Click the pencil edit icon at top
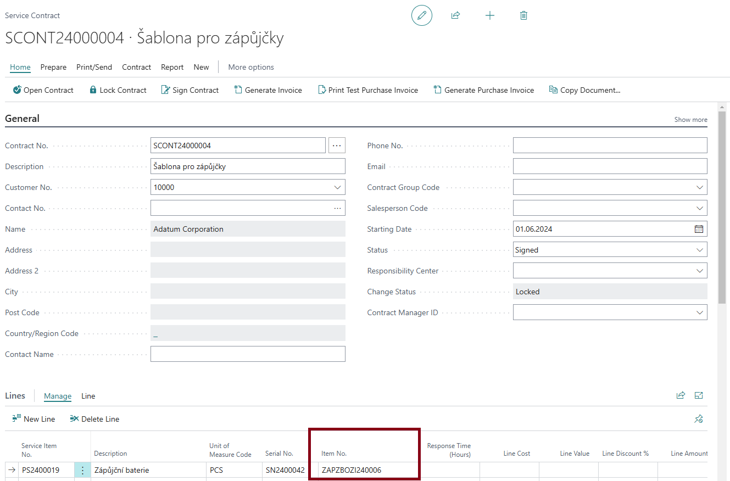 pyautogui.click(x=422, y=15)
